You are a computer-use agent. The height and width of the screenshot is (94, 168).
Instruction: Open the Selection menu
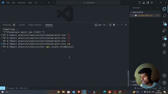pos(22,3)
